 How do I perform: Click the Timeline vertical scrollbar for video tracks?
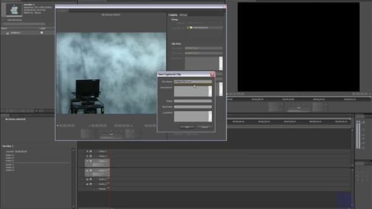tap(352, 147)
